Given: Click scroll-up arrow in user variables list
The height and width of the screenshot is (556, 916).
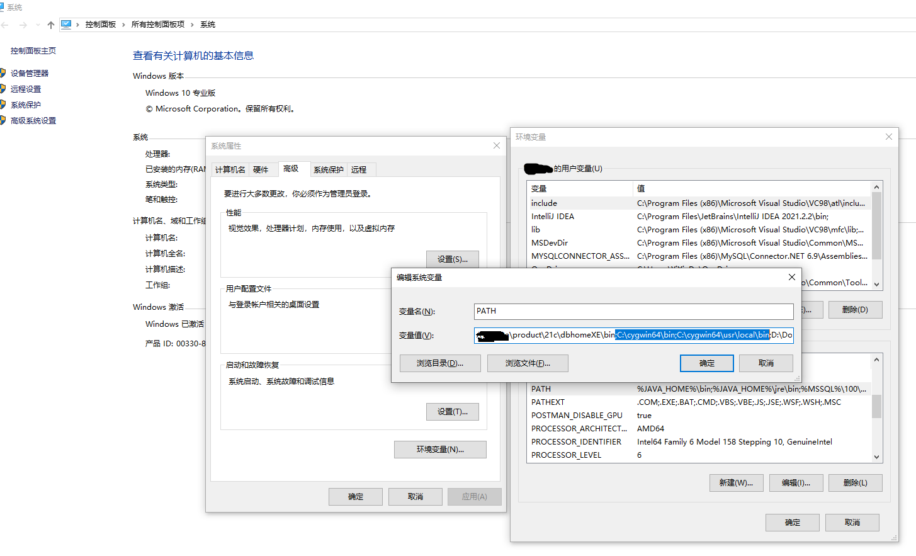Looking at the screenshot, I should (876, 187).
